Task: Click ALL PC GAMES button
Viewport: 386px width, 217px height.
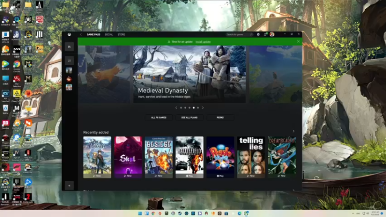Action: (159, 118)
